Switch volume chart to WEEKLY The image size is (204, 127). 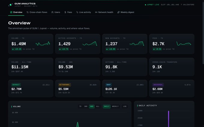(115, 106)
